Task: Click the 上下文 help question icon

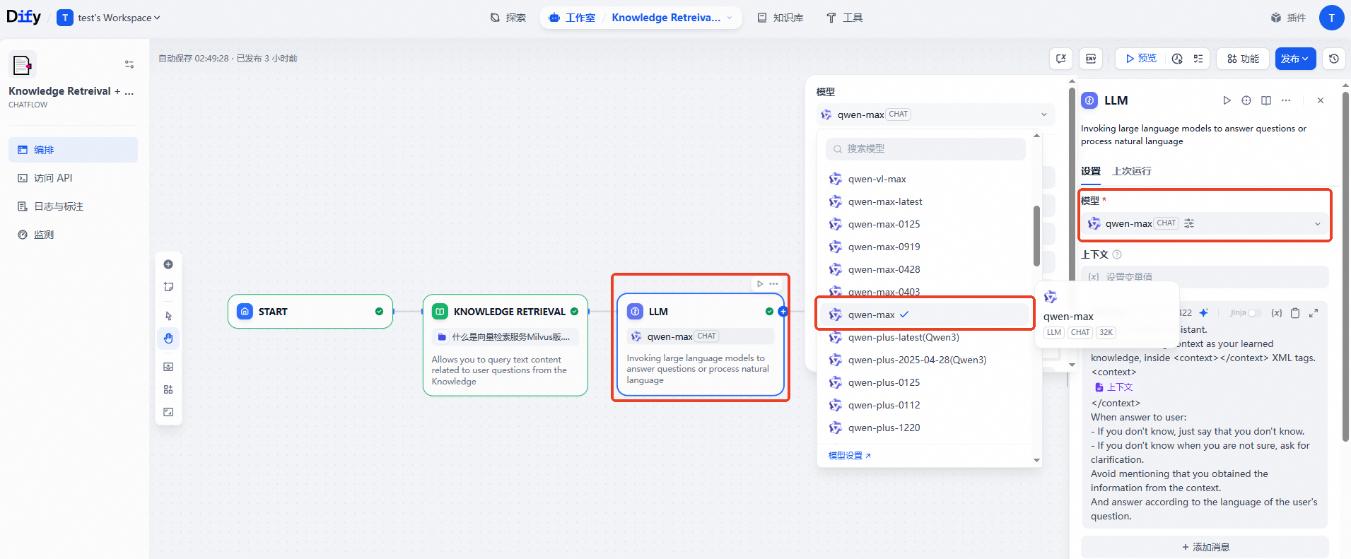Action: click(1117, 254)
